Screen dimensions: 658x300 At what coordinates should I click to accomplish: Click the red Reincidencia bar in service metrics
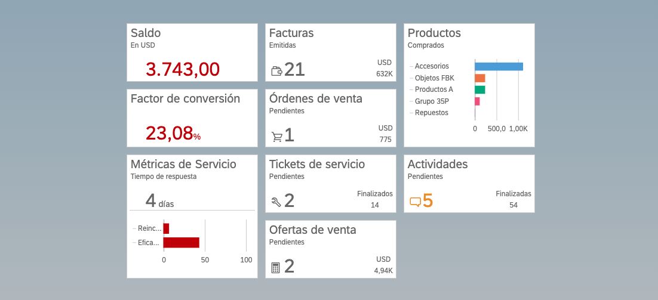[x=167, y=228]
